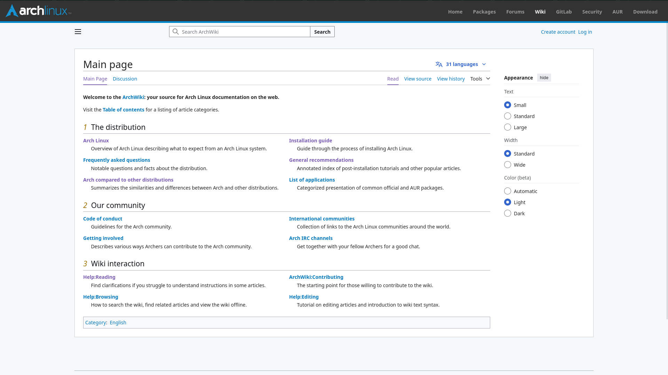Open Getting involved link
This screenshot has width=668, height=375.
103,238
